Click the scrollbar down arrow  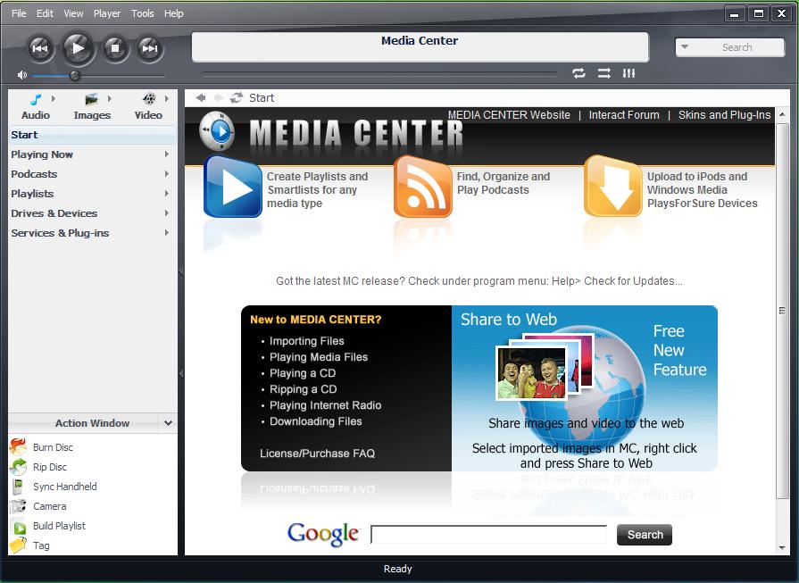coord(782,548)
